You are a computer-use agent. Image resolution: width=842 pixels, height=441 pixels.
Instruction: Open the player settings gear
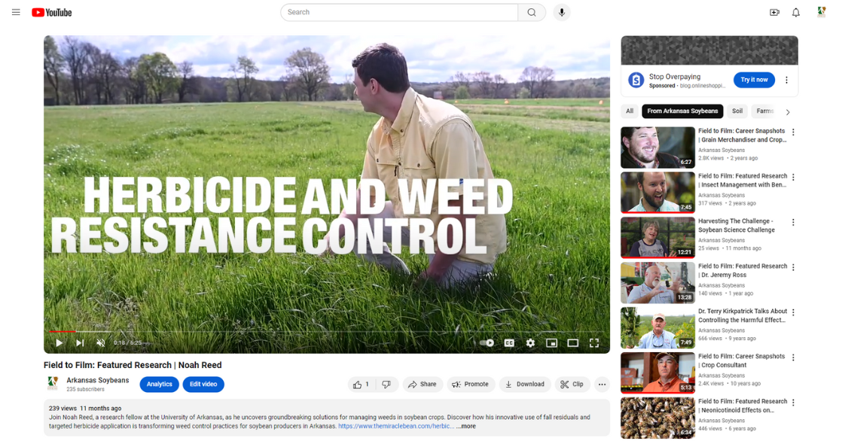pyautogui.click(x=530, y=342)
